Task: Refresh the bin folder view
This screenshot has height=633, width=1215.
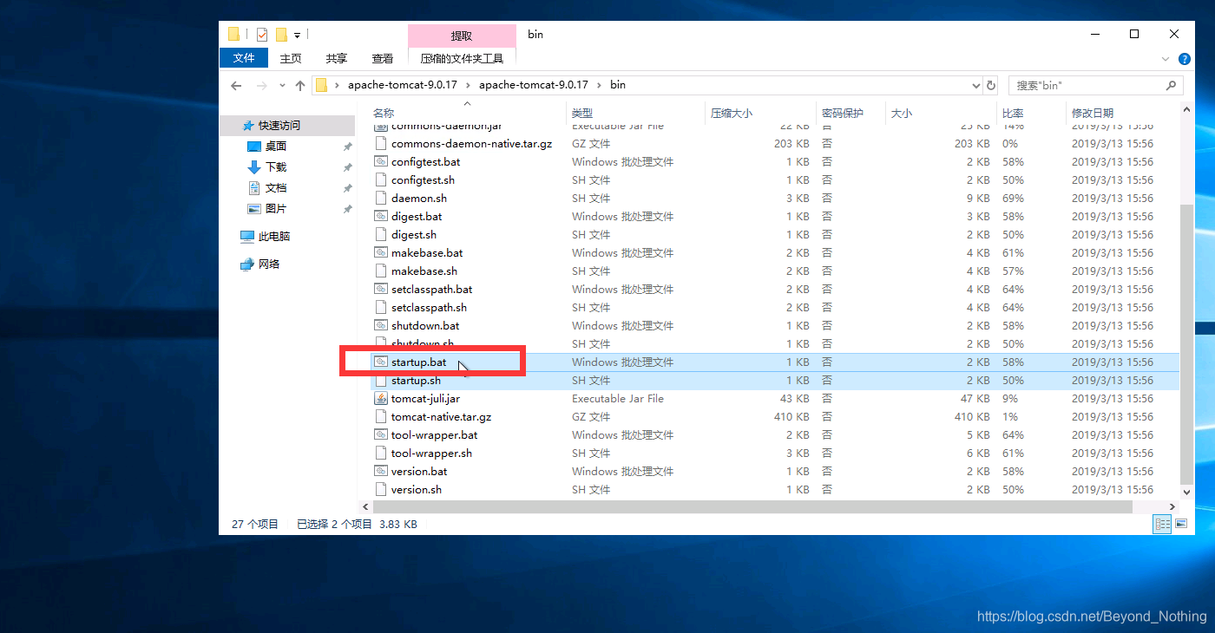Action: coord(991,85)
